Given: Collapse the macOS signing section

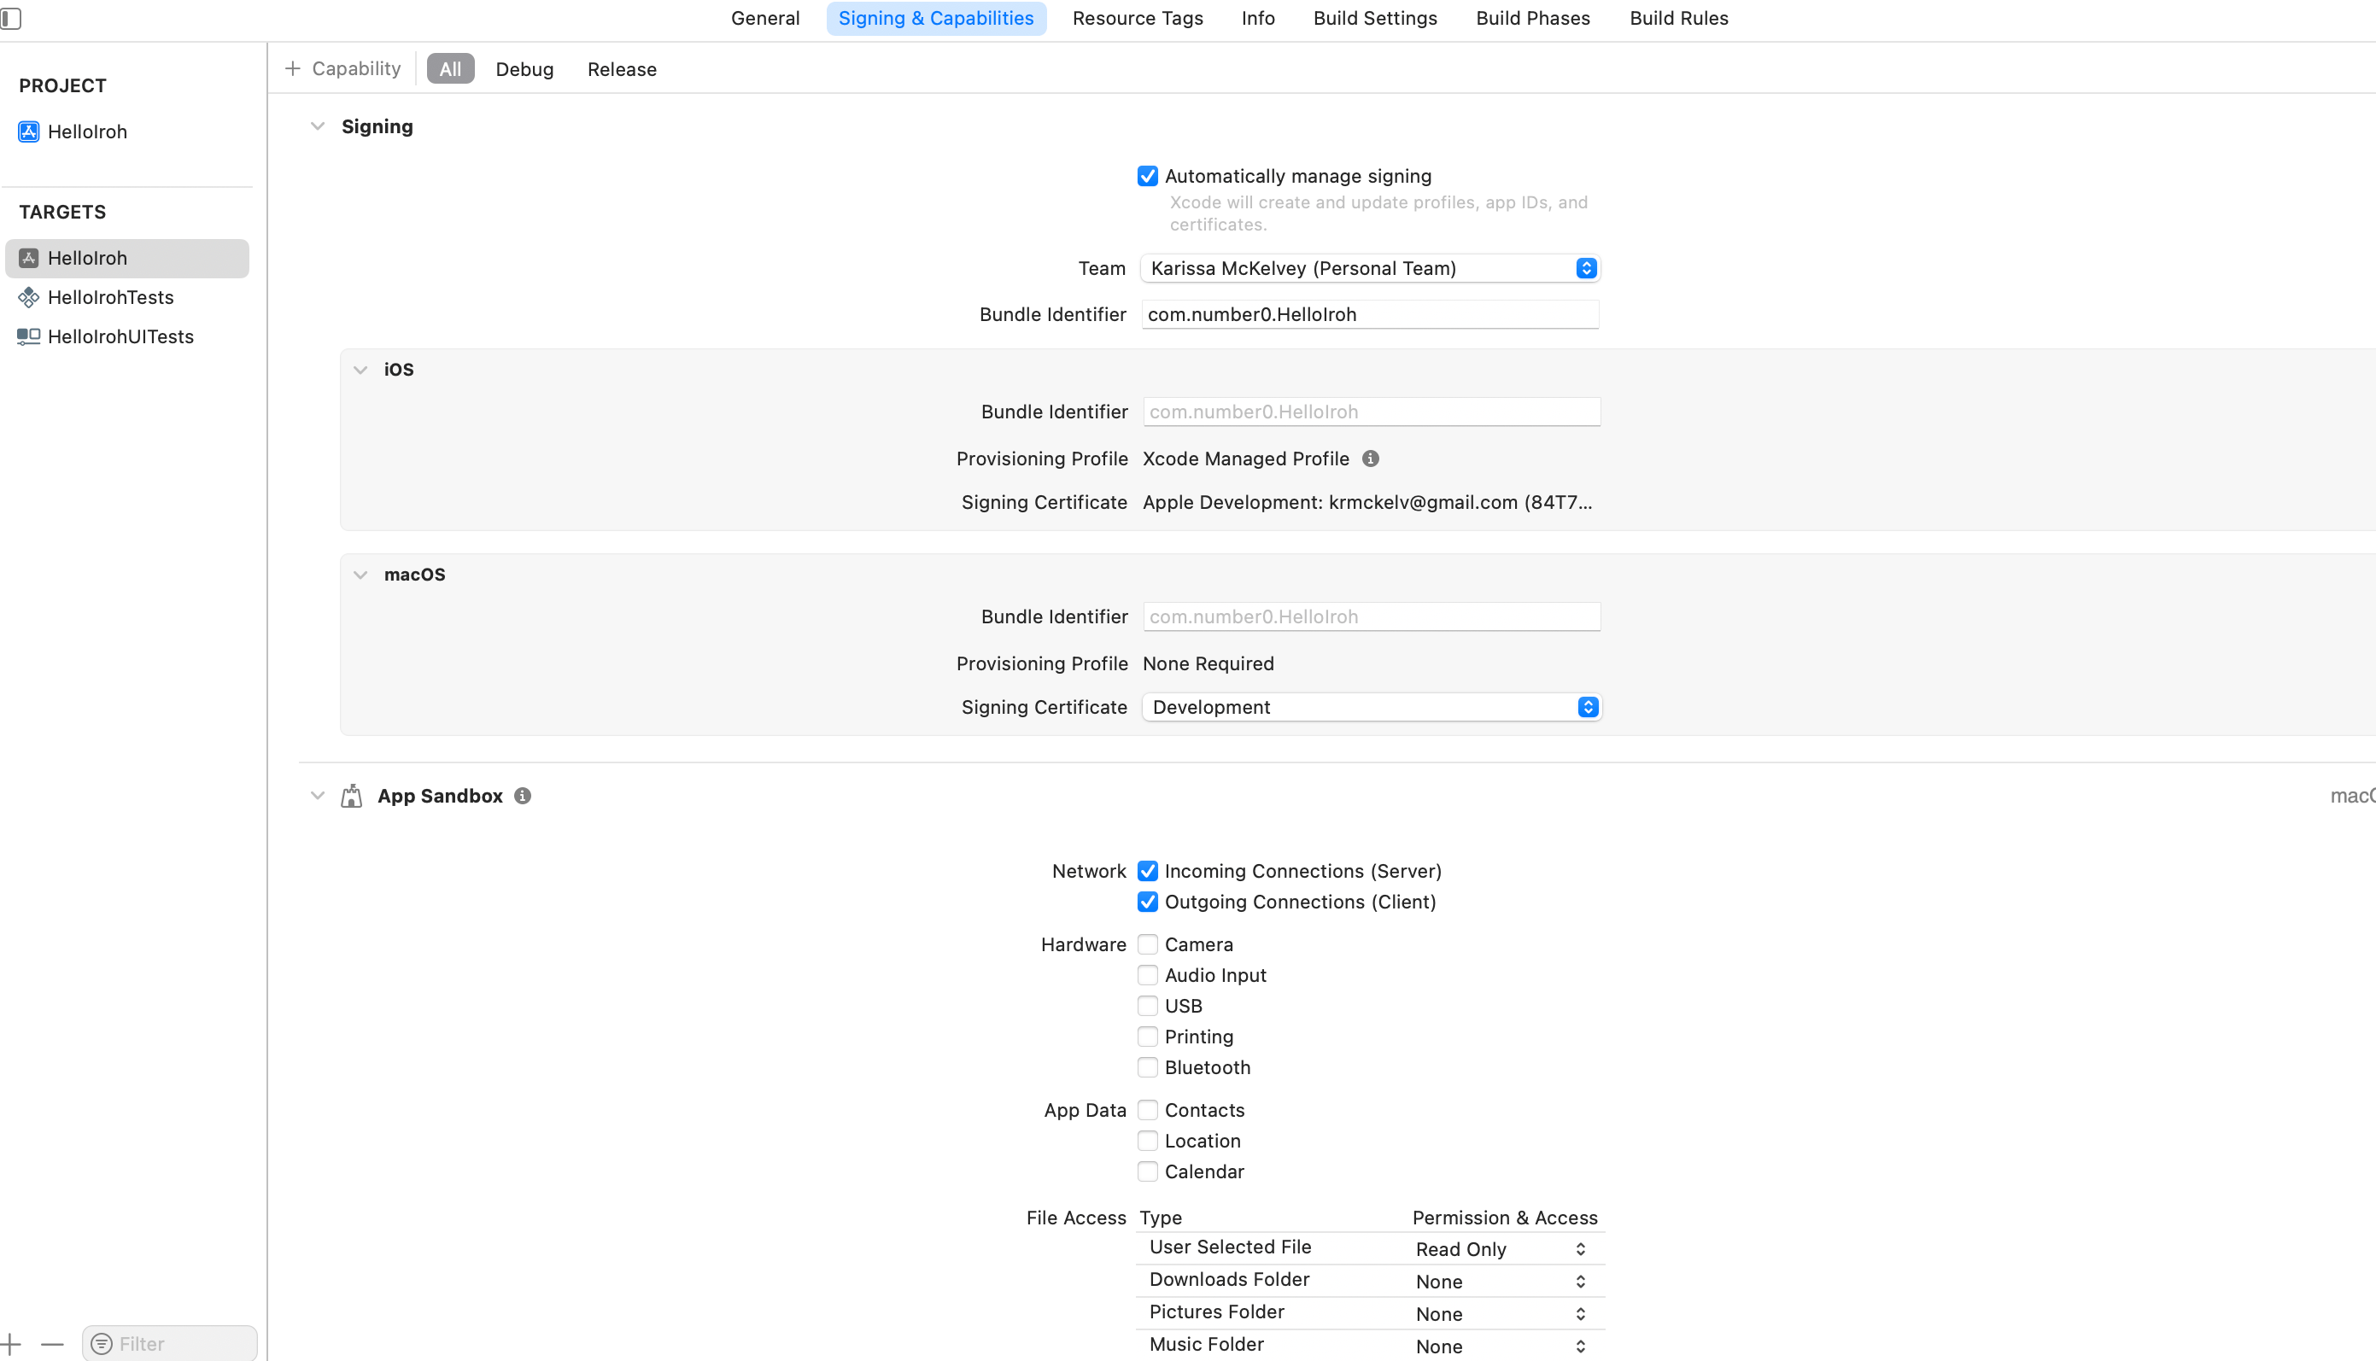Looking at the screenshot, I should [360, 575].
